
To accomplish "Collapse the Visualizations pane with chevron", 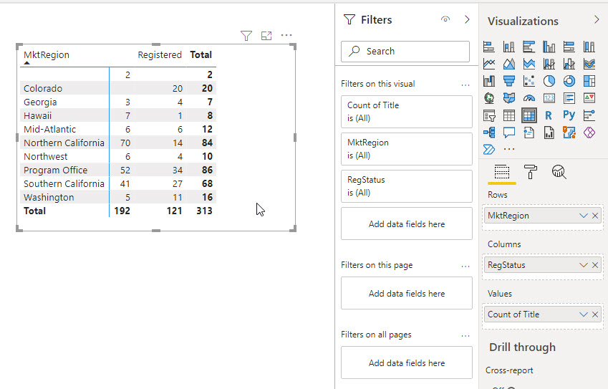I will tap(597, 20).
